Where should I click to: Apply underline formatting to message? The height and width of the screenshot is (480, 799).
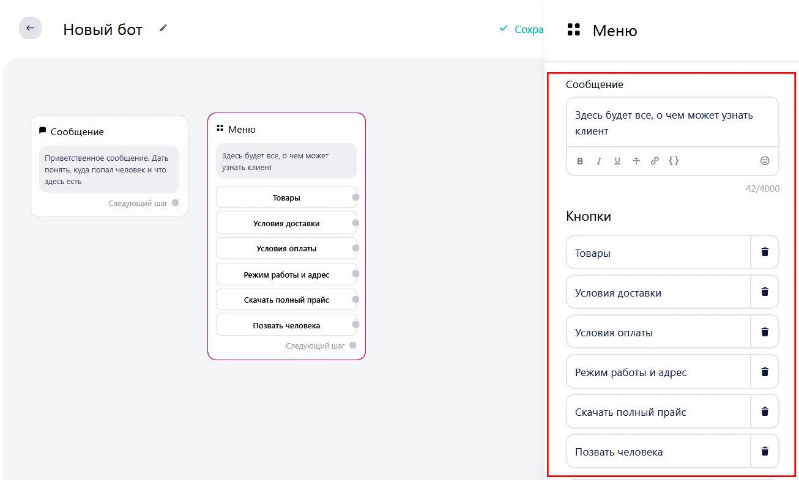click(617, 161)
